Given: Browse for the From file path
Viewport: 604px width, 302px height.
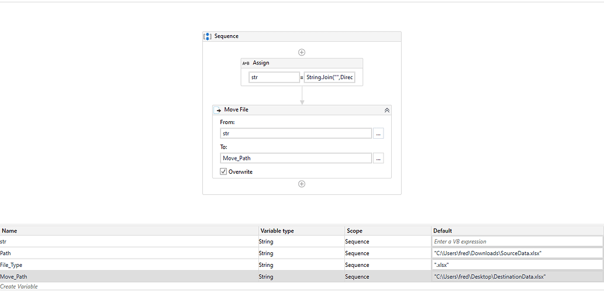Looking at the screenshot, I should (x=378, y=133).
